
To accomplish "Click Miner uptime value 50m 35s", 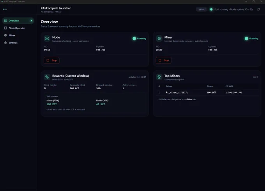I will [x=213, y=50].
